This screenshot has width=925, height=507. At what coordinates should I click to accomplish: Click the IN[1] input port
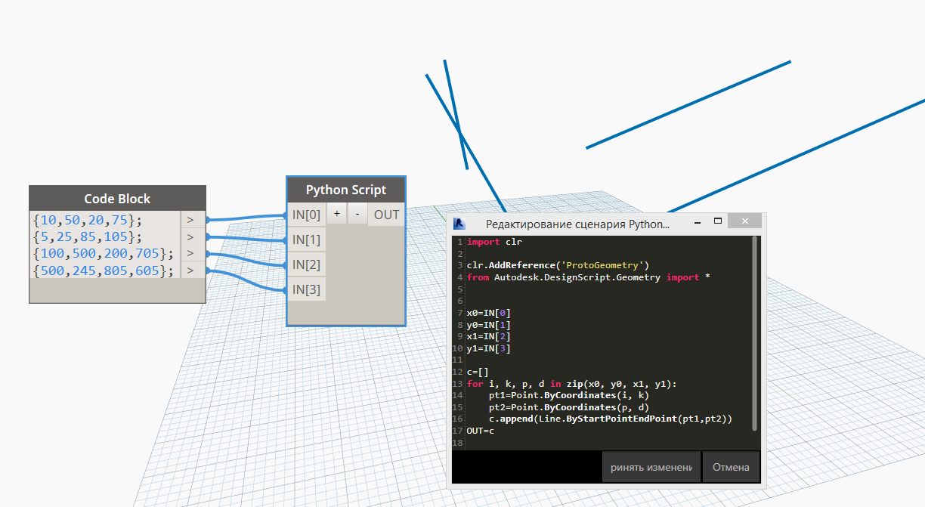pos(307,240)
